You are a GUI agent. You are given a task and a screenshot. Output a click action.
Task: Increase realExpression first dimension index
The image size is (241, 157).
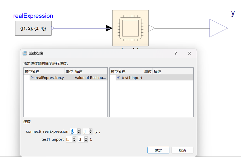[79, 130]
